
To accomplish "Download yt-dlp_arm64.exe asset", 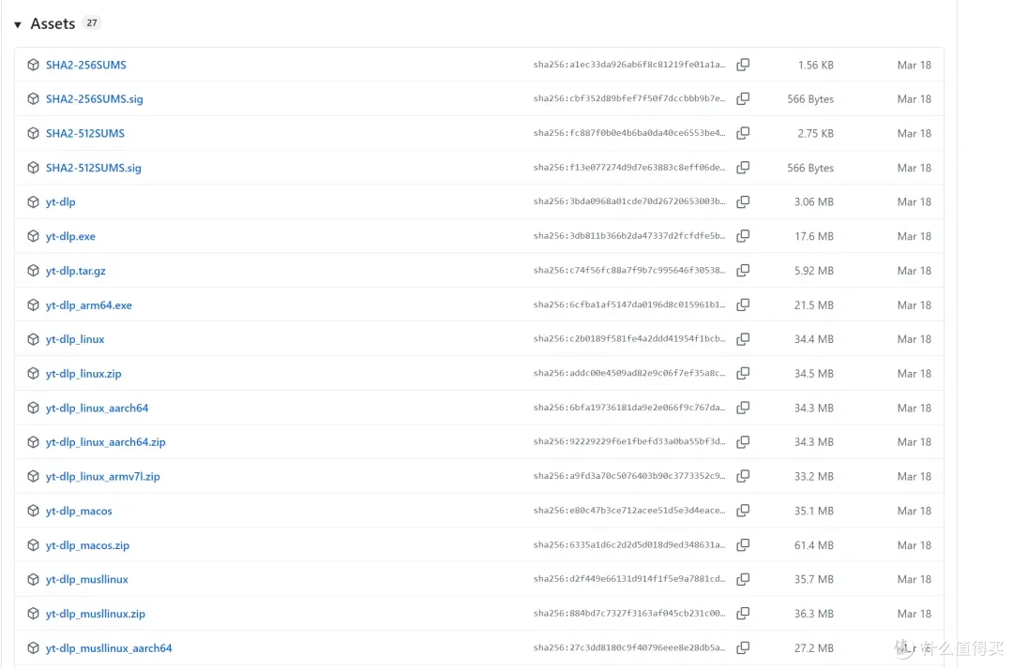I will (x=88, y=305).
